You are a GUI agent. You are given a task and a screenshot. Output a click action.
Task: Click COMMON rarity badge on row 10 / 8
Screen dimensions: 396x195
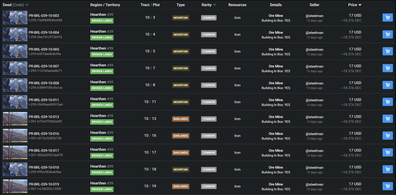209,85
